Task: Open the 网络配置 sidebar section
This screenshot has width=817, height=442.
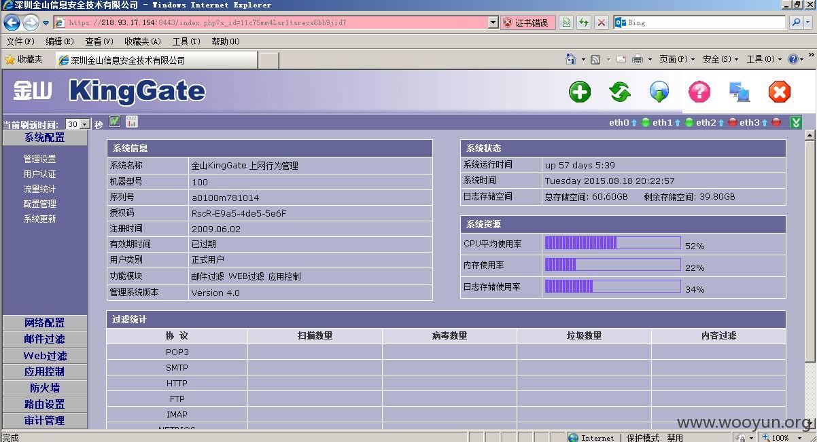Action: point(45,323)
